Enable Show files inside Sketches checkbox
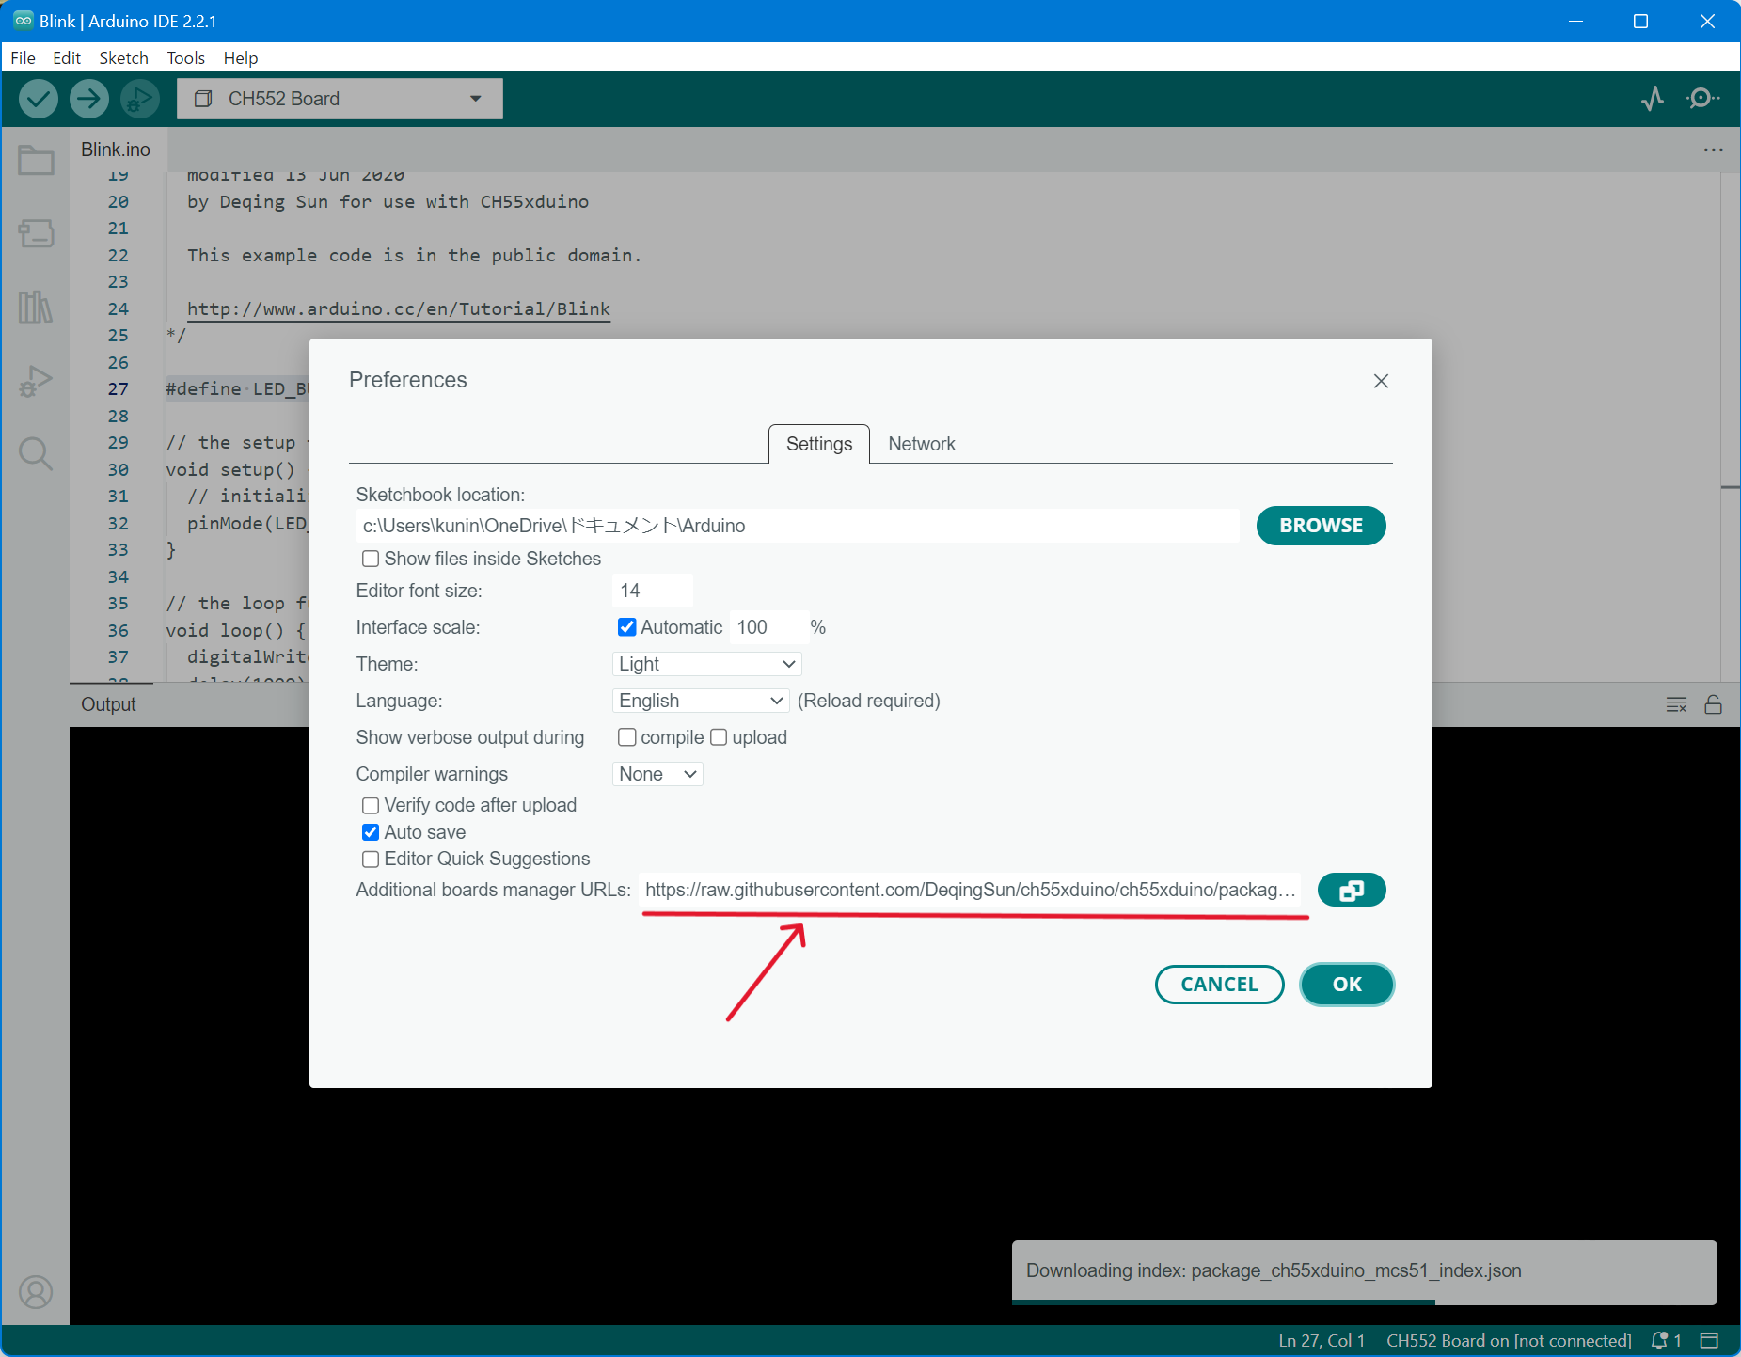 [x=371, y=559]
